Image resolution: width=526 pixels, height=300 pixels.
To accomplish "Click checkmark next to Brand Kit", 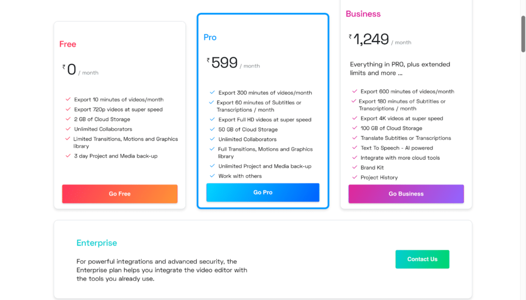I will coord(354,167).
